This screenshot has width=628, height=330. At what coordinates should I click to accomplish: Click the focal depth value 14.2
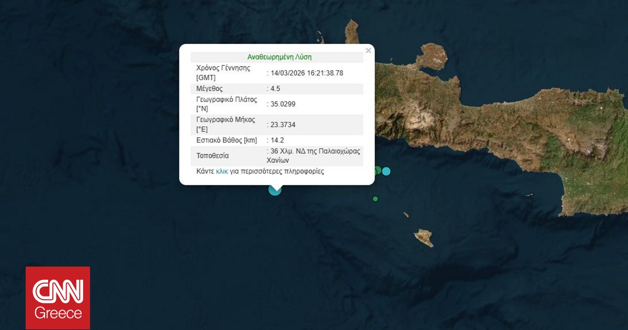pyautogui.click(x=277, y=140)
